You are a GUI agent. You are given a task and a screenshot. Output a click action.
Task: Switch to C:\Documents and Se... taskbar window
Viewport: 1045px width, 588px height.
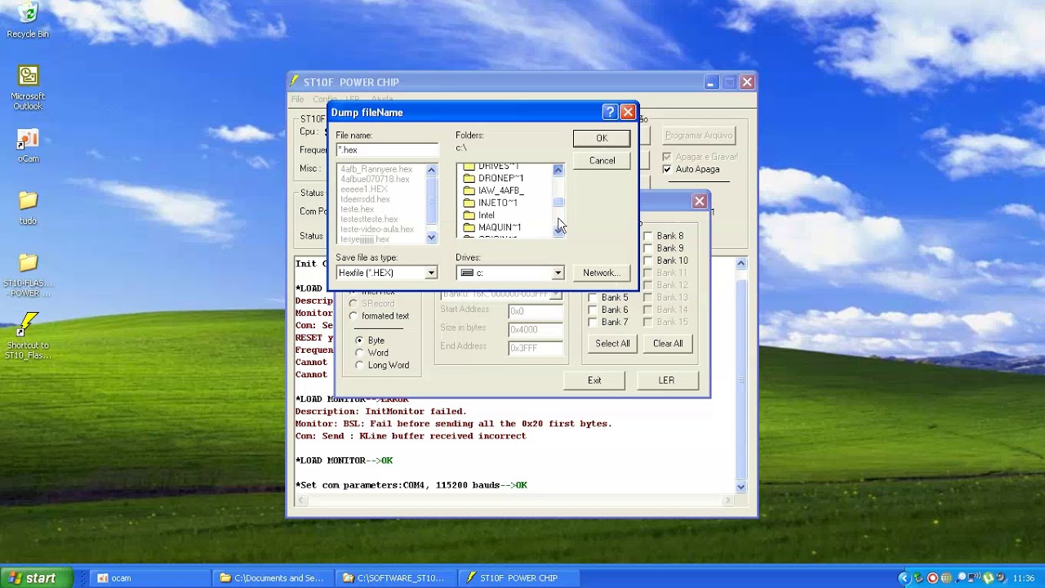click(273, 577)
